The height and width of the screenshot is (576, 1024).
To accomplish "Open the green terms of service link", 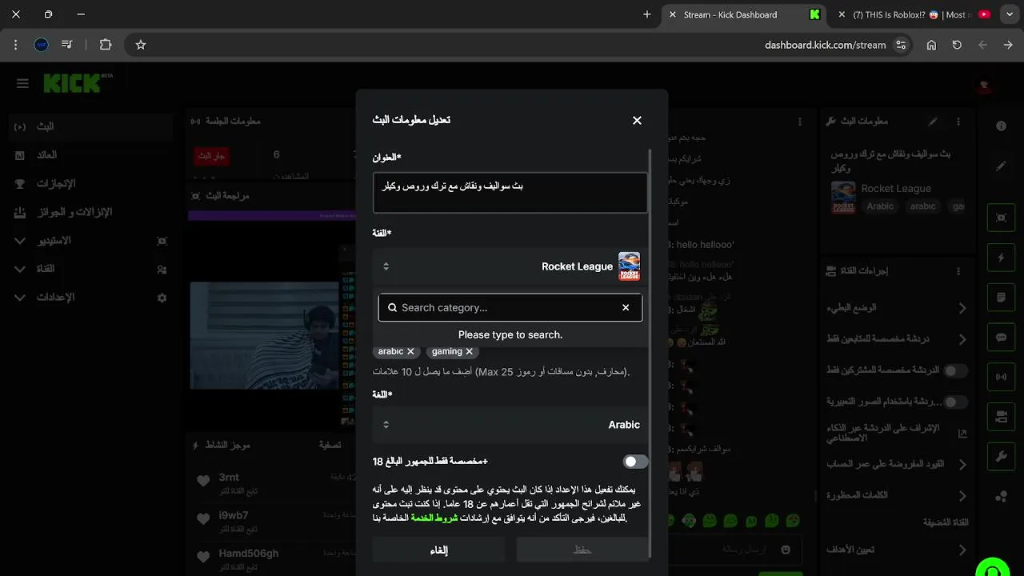I will [434, 518].
